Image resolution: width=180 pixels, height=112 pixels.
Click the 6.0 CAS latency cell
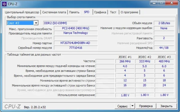tap(164, 66)
